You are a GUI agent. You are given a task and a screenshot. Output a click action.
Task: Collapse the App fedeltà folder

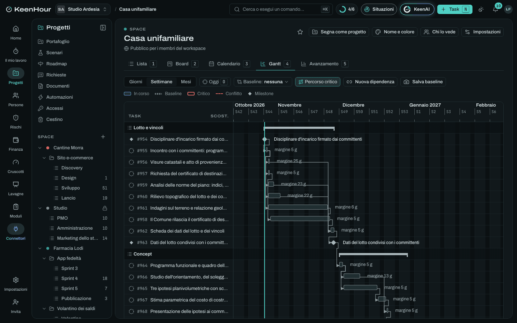tap(44, 258)
